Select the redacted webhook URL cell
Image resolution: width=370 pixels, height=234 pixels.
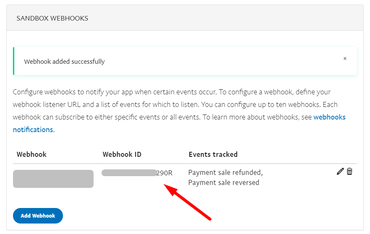point(53,179)
